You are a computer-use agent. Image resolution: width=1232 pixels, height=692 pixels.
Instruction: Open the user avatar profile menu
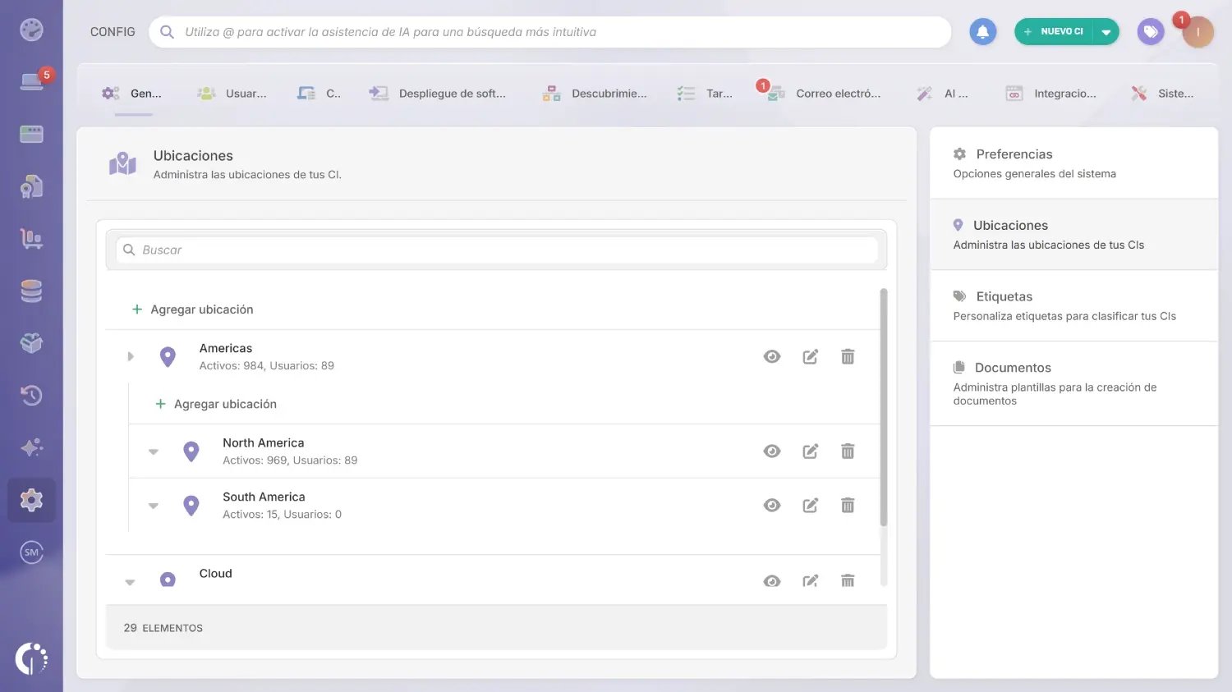(x=1198, y=32)
